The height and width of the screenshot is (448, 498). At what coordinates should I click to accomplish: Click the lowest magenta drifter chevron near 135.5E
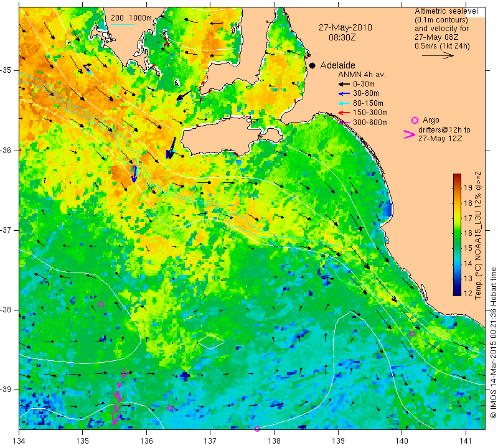pyautogui.click(x=116, y=418)
